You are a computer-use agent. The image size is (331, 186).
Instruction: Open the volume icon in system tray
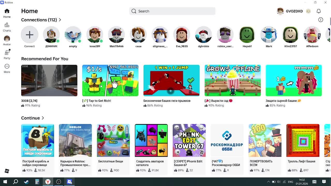(x=279, y=182)
